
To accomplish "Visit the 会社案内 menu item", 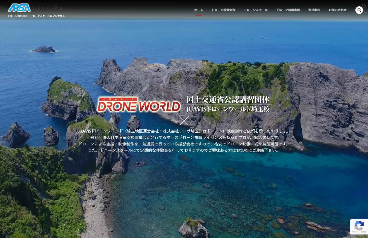I will click(x=314, y=10).
